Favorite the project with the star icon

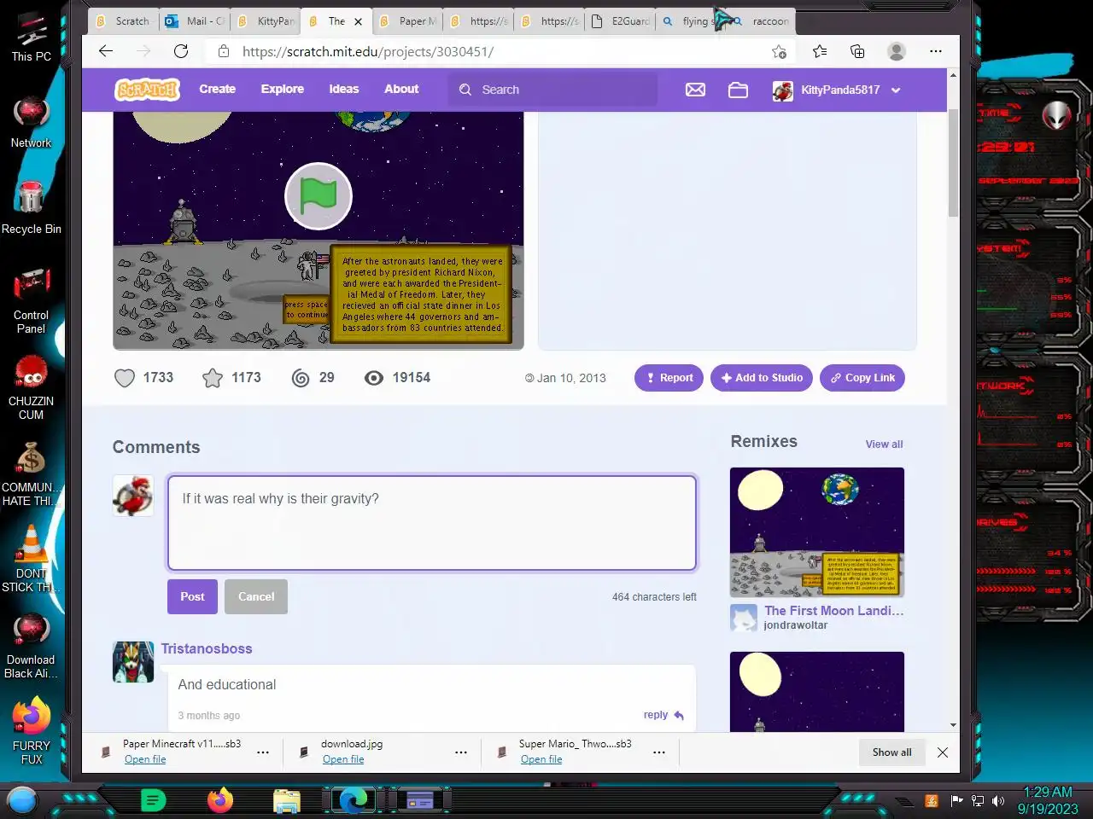[213, 378]
